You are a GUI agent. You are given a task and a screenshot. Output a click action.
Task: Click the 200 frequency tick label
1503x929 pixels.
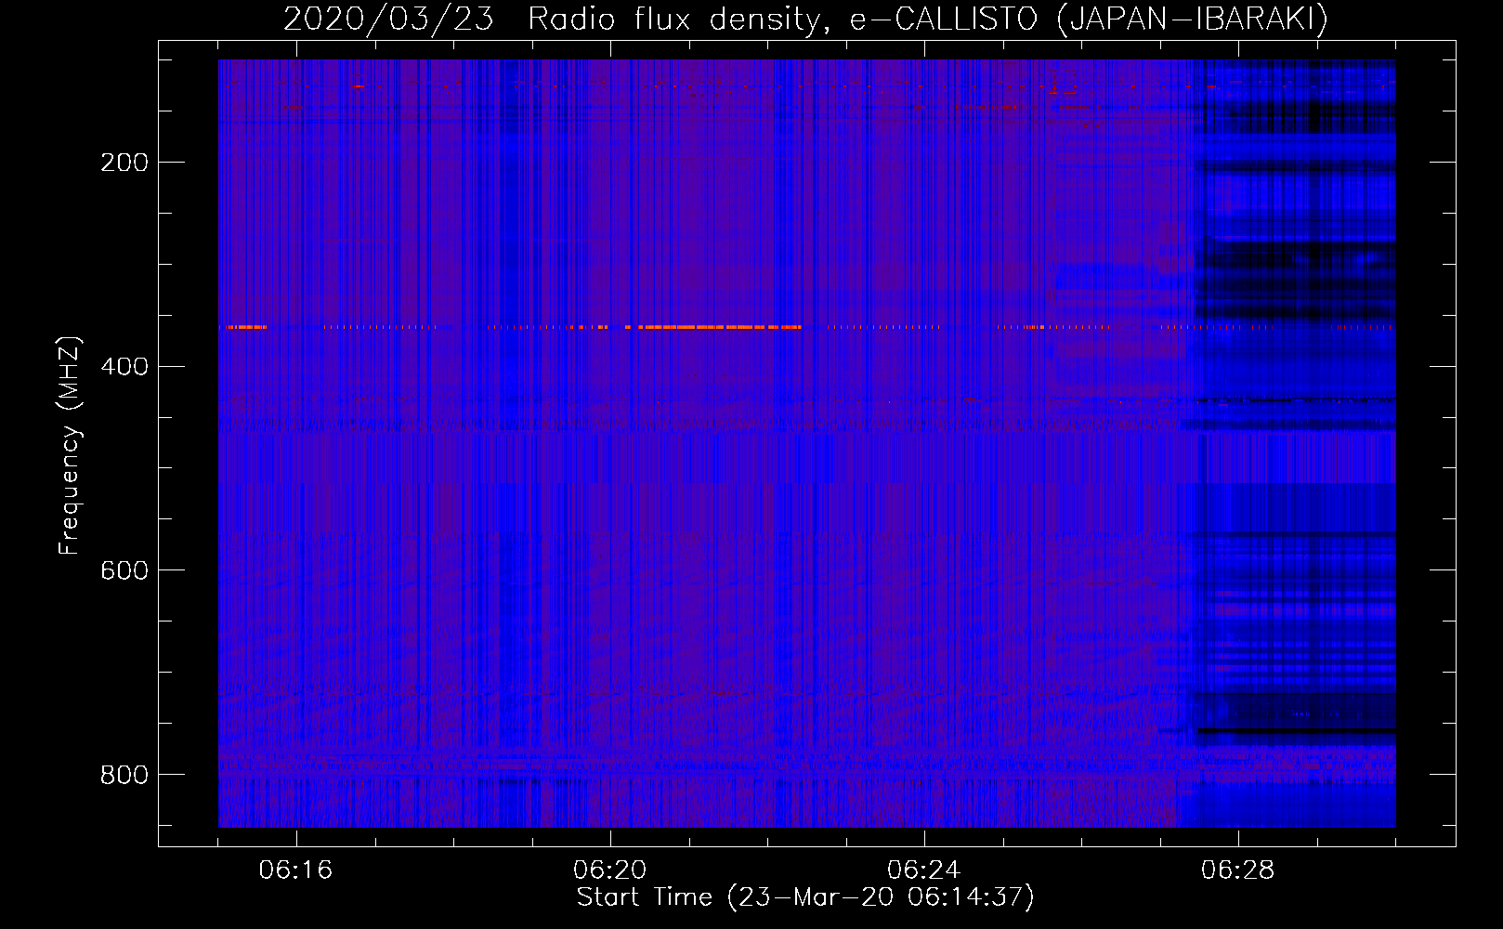pos(124,163)
